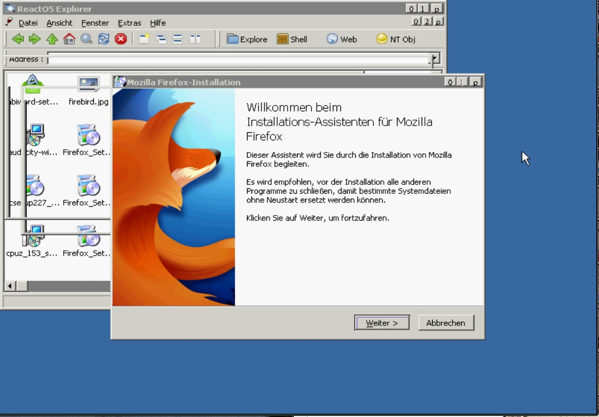Open the Explore view button
The width and height of the screenshot is (599, 417).
point(247,39)
